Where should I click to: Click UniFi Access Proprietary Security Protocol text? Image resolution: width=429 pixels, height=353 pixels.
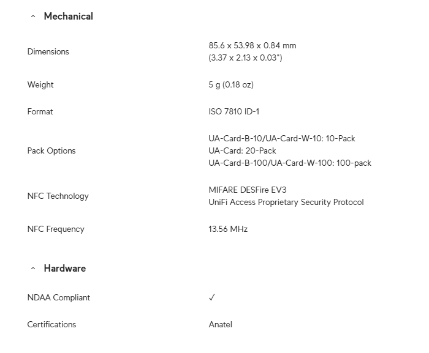coord(286,202)
